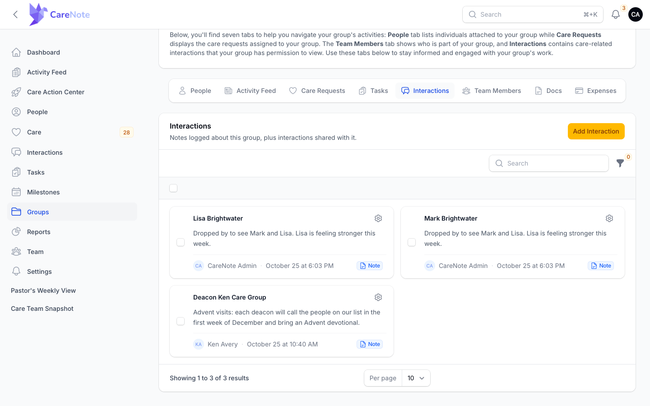650x406 pixels.
Task: Click Note badge on Ken Avery interaction
Action: (370, 344)
